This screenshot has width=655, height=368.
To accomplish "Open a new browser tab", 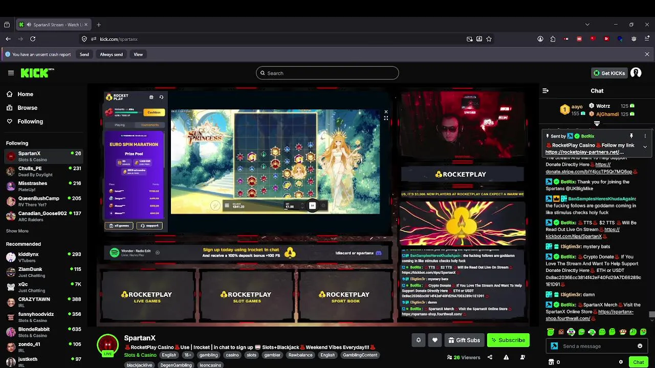I will [x=99, y=25].
